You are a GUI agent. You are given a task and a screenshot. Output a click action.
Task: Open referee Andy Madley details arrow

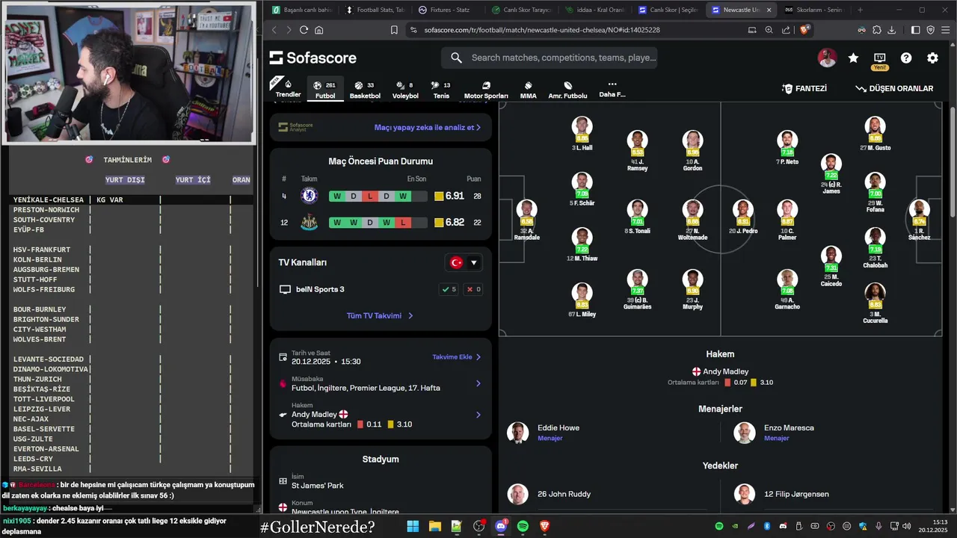pos(478,415)
